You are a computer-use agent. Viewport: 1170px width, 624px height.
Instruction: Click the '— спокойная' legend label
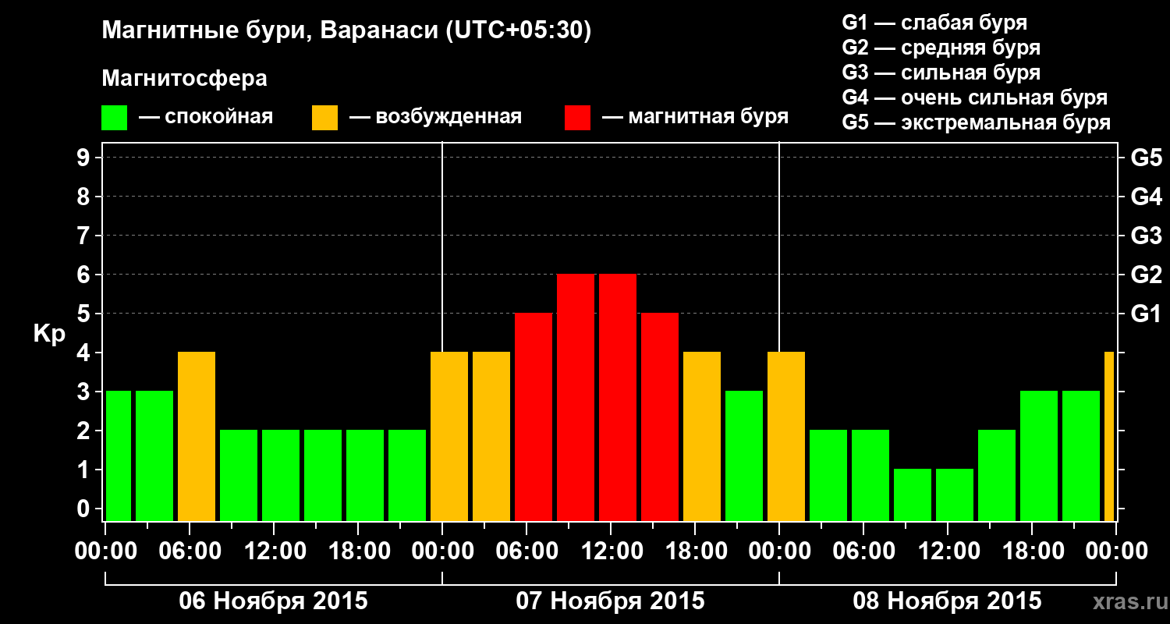point(206,117)
